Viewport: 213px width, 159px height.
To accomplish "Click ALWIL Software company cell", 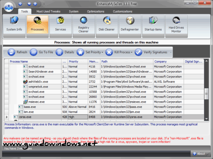I will [x=169, y=81].
